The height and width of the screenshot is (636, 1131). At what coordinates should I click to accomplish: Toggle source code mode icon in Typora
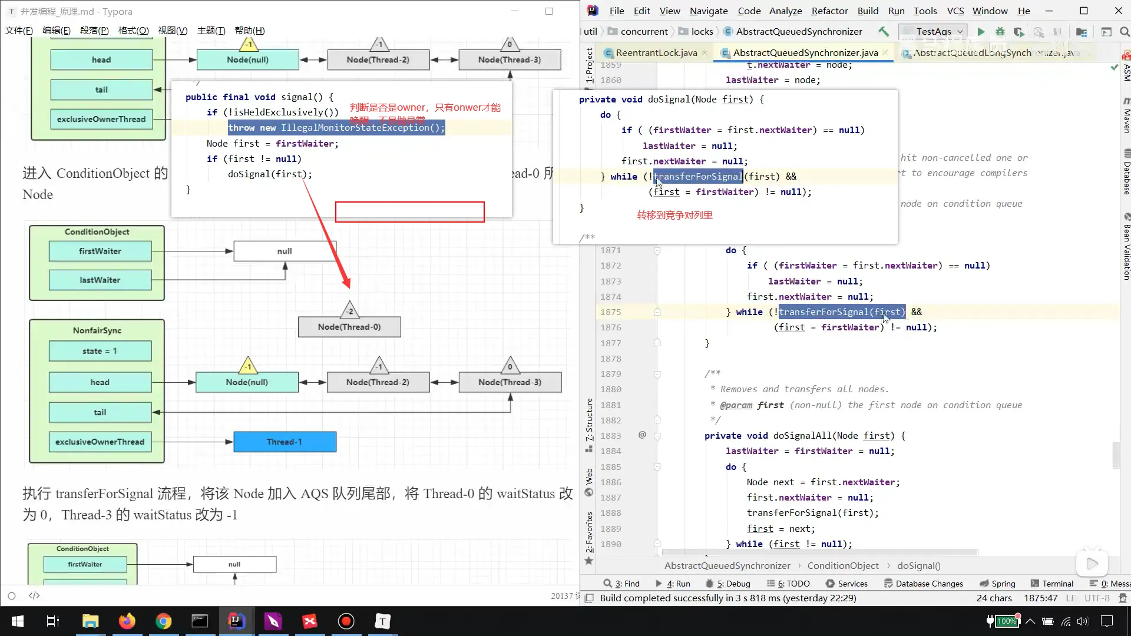point(34,596)
